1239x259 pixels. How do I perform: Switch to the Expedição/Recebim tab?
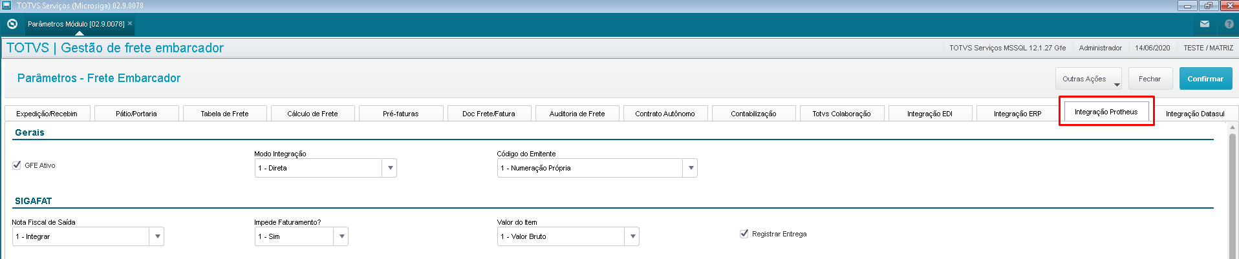pos(47,114)
